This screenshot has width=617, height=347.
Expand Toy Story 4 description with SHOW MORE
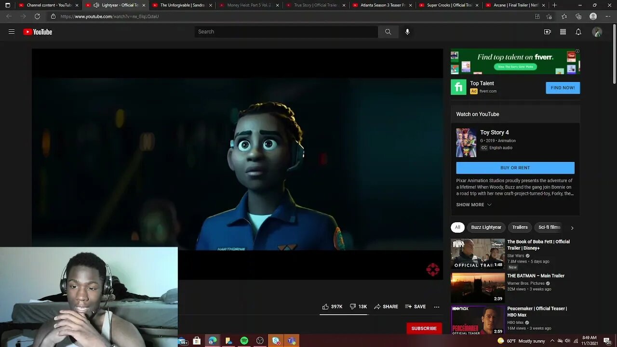tap(474, 205)
